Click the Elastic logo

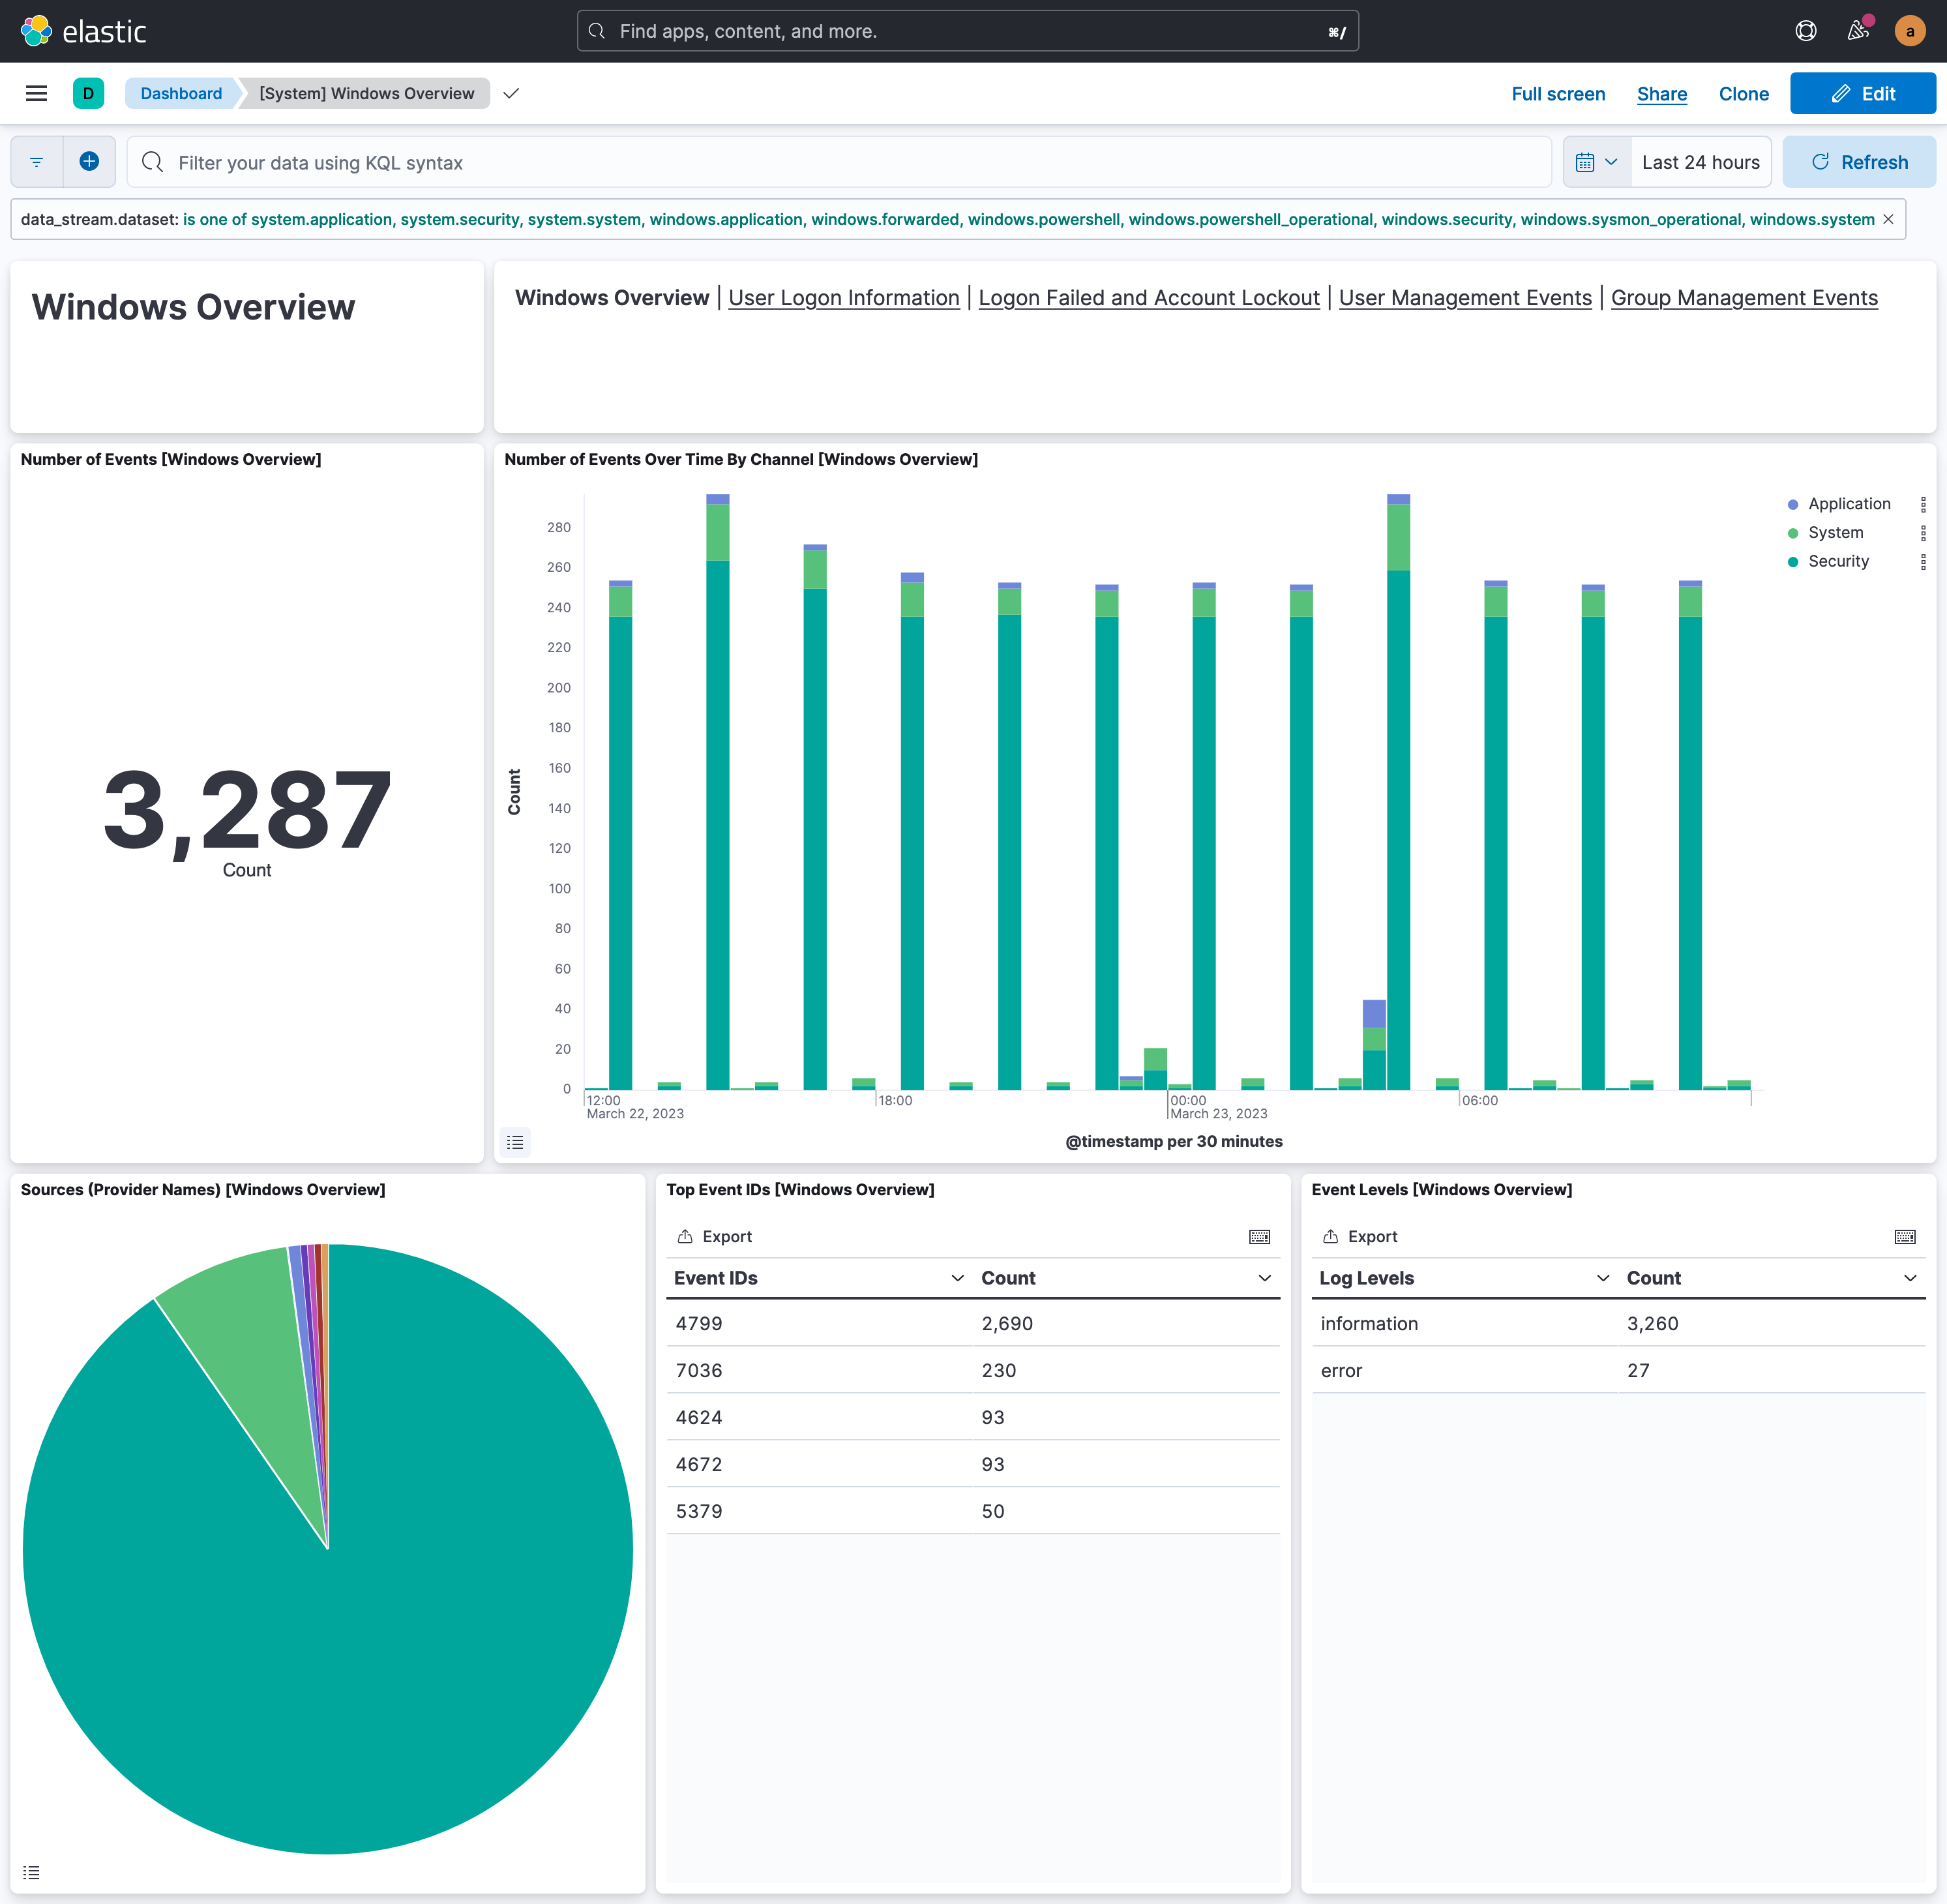(83, 31)
